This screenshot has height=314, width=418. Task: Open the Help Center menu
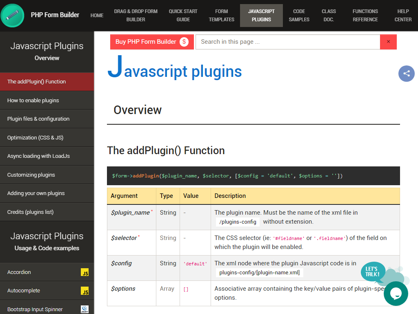tap(403, 16)
